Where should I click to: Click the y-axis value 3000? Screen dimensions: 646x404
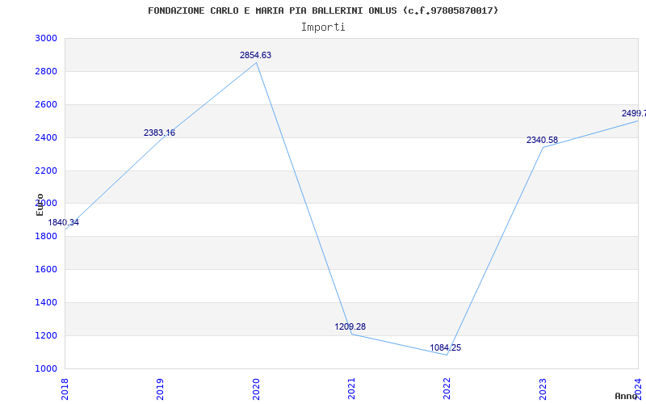point(46,38)
